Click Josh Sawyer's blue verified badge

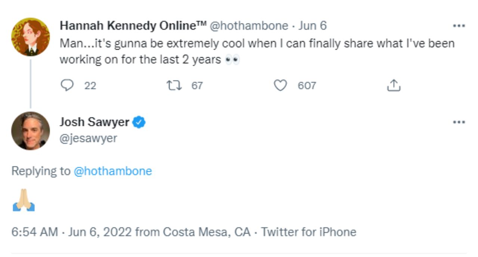pos(139,122)
